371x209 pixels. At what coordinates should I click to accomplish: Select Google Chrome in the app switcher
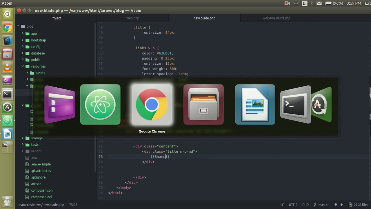[x=152, y=105]
